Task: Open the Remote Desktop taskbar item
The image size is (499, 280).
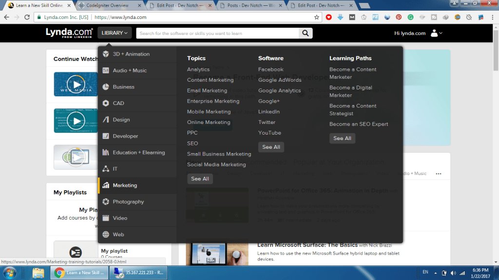Action: 138,273
